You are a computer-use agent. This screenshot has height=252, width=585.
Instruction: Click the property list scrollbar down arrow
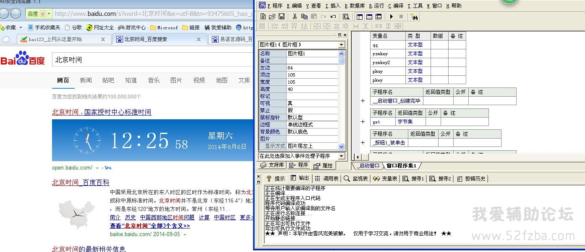[x=341, y=147]
